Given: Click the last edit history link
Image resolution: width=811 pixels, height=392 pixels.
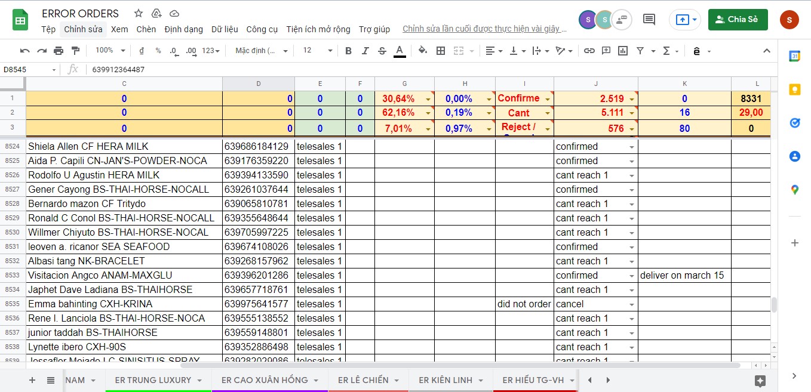Looking at the screenshot, I should click(x=484, y=29).
